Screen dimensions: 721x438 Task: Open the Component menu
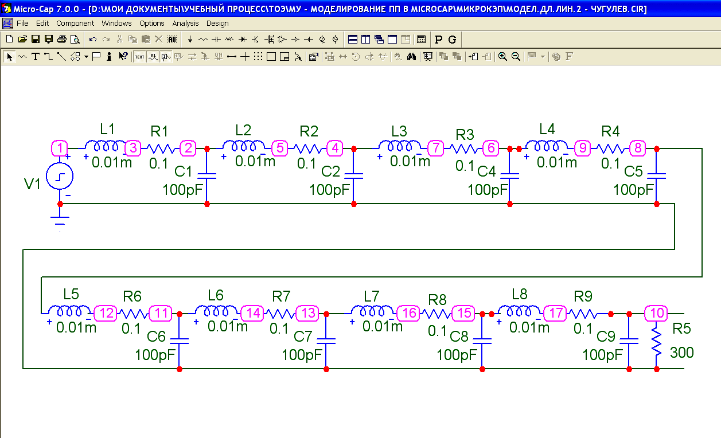75,24
